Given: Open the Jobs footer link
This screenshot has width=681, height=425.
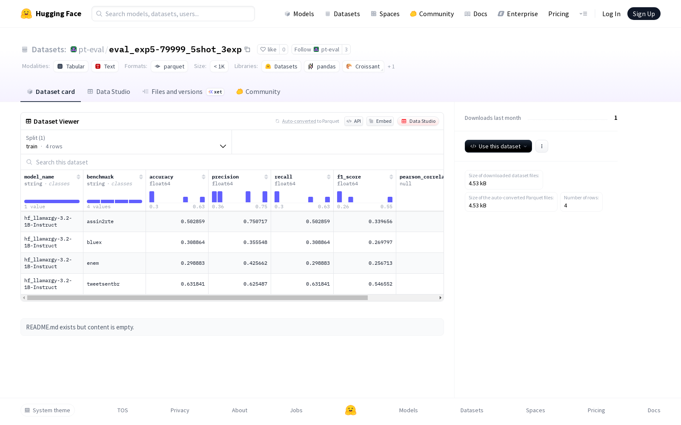Looking at the screenshot, I should point(296,410).
